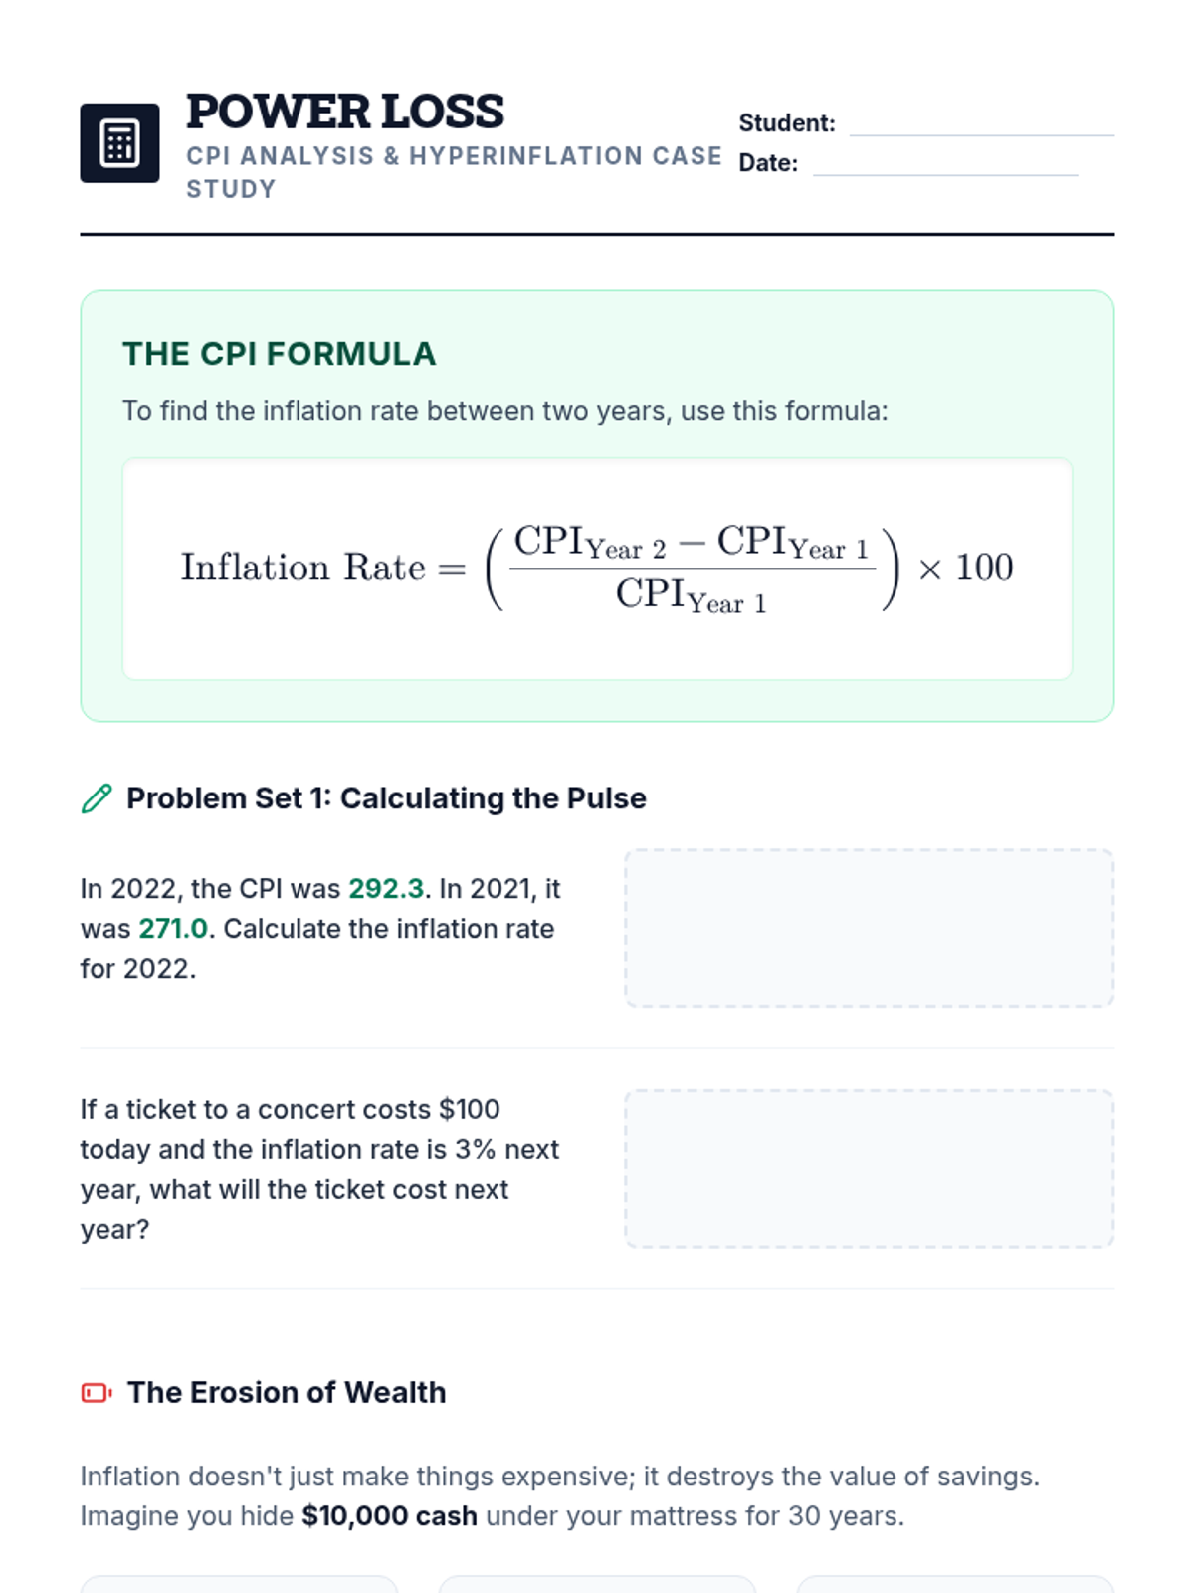Image resolution: width=1194 pixels, height=1593 pixels.
Task: Click the Student name line
Action: [981, 125]
